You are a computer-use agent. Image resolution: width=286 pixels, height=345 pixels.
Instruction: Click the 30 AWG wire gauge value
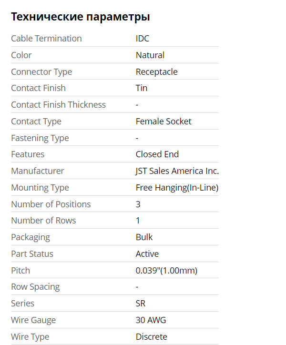click(x=151, y=320)
